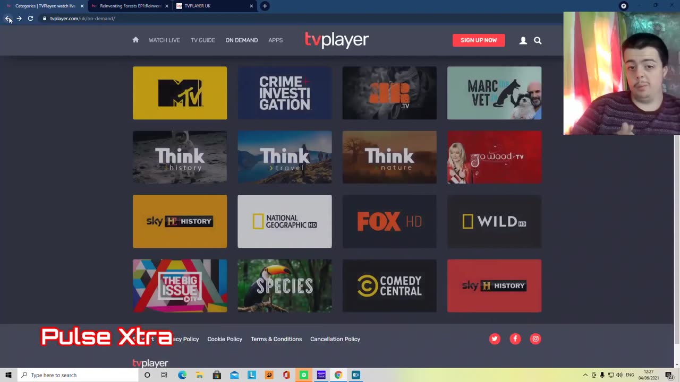680x382 pixels.
Task: Open the Comedy Central tile
Action: [389, 285]
